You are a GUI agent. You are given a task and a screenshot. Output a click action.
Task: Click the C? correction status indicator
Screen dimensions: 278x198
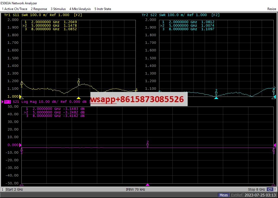coord(270,189)
